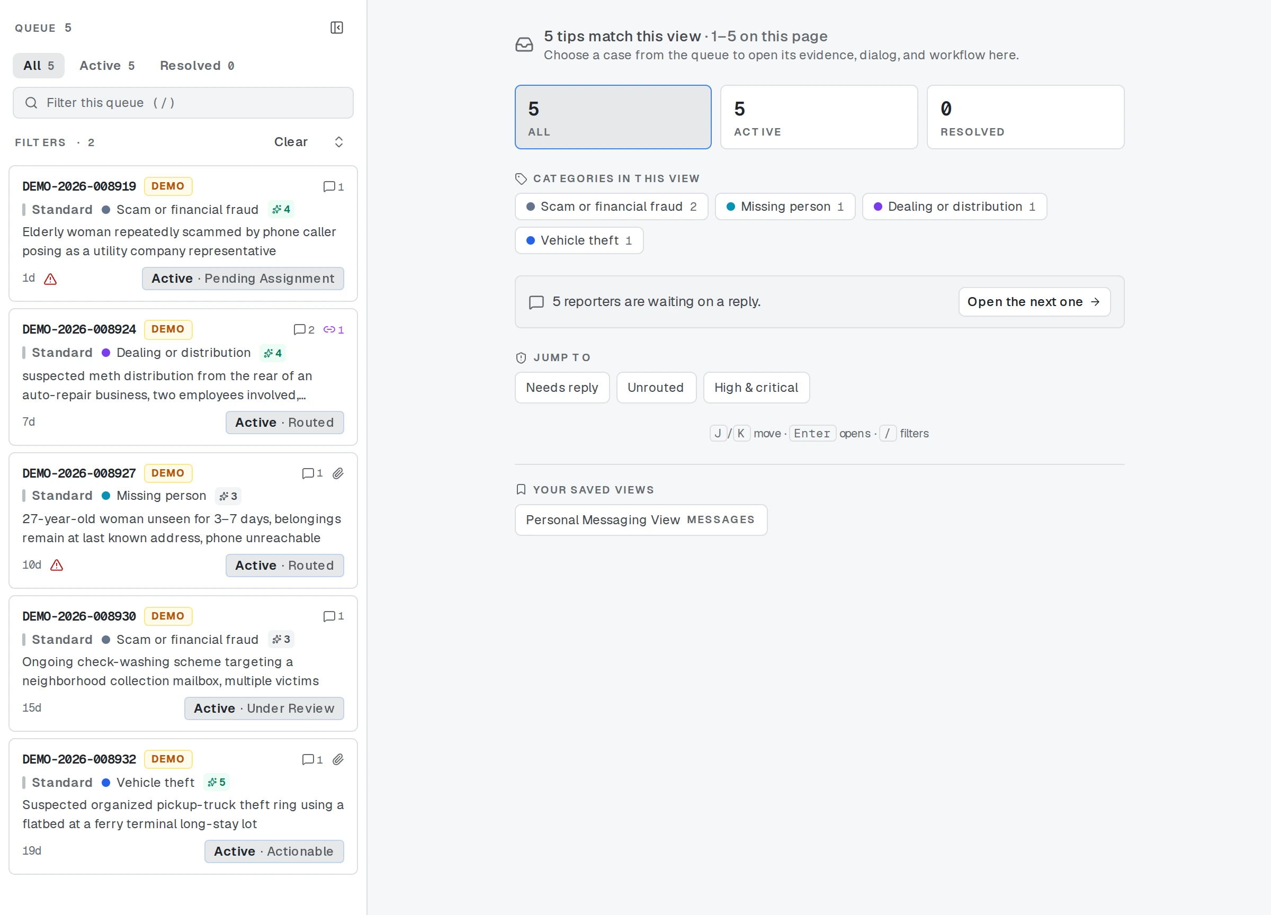The height and width of the screenshot is (915, 1271).
Task: Click the Enter key hint
Action: click(x=812, y=434)
